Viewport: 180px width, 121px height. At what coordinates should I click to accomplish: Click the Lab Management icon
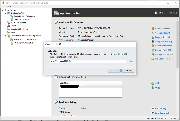pyautogui.click(x=12, y=20)
